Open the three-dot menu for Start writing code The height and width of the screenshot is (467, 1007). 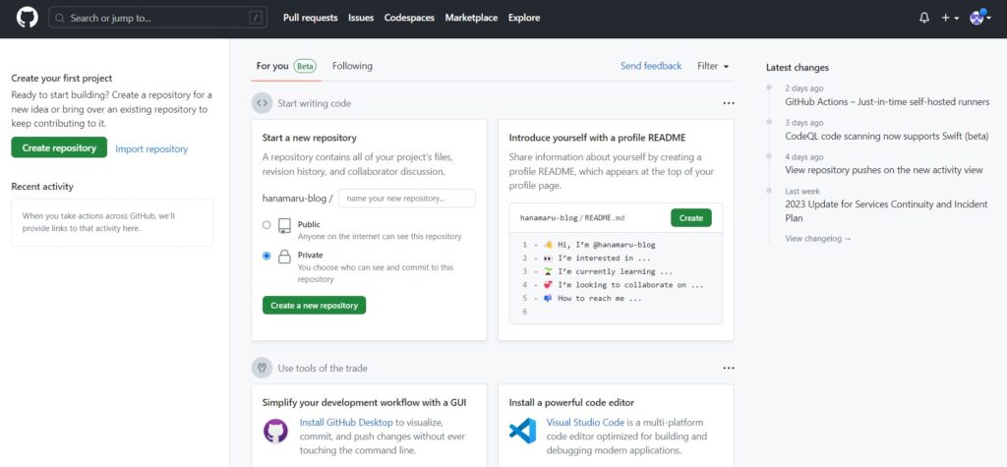729,103
